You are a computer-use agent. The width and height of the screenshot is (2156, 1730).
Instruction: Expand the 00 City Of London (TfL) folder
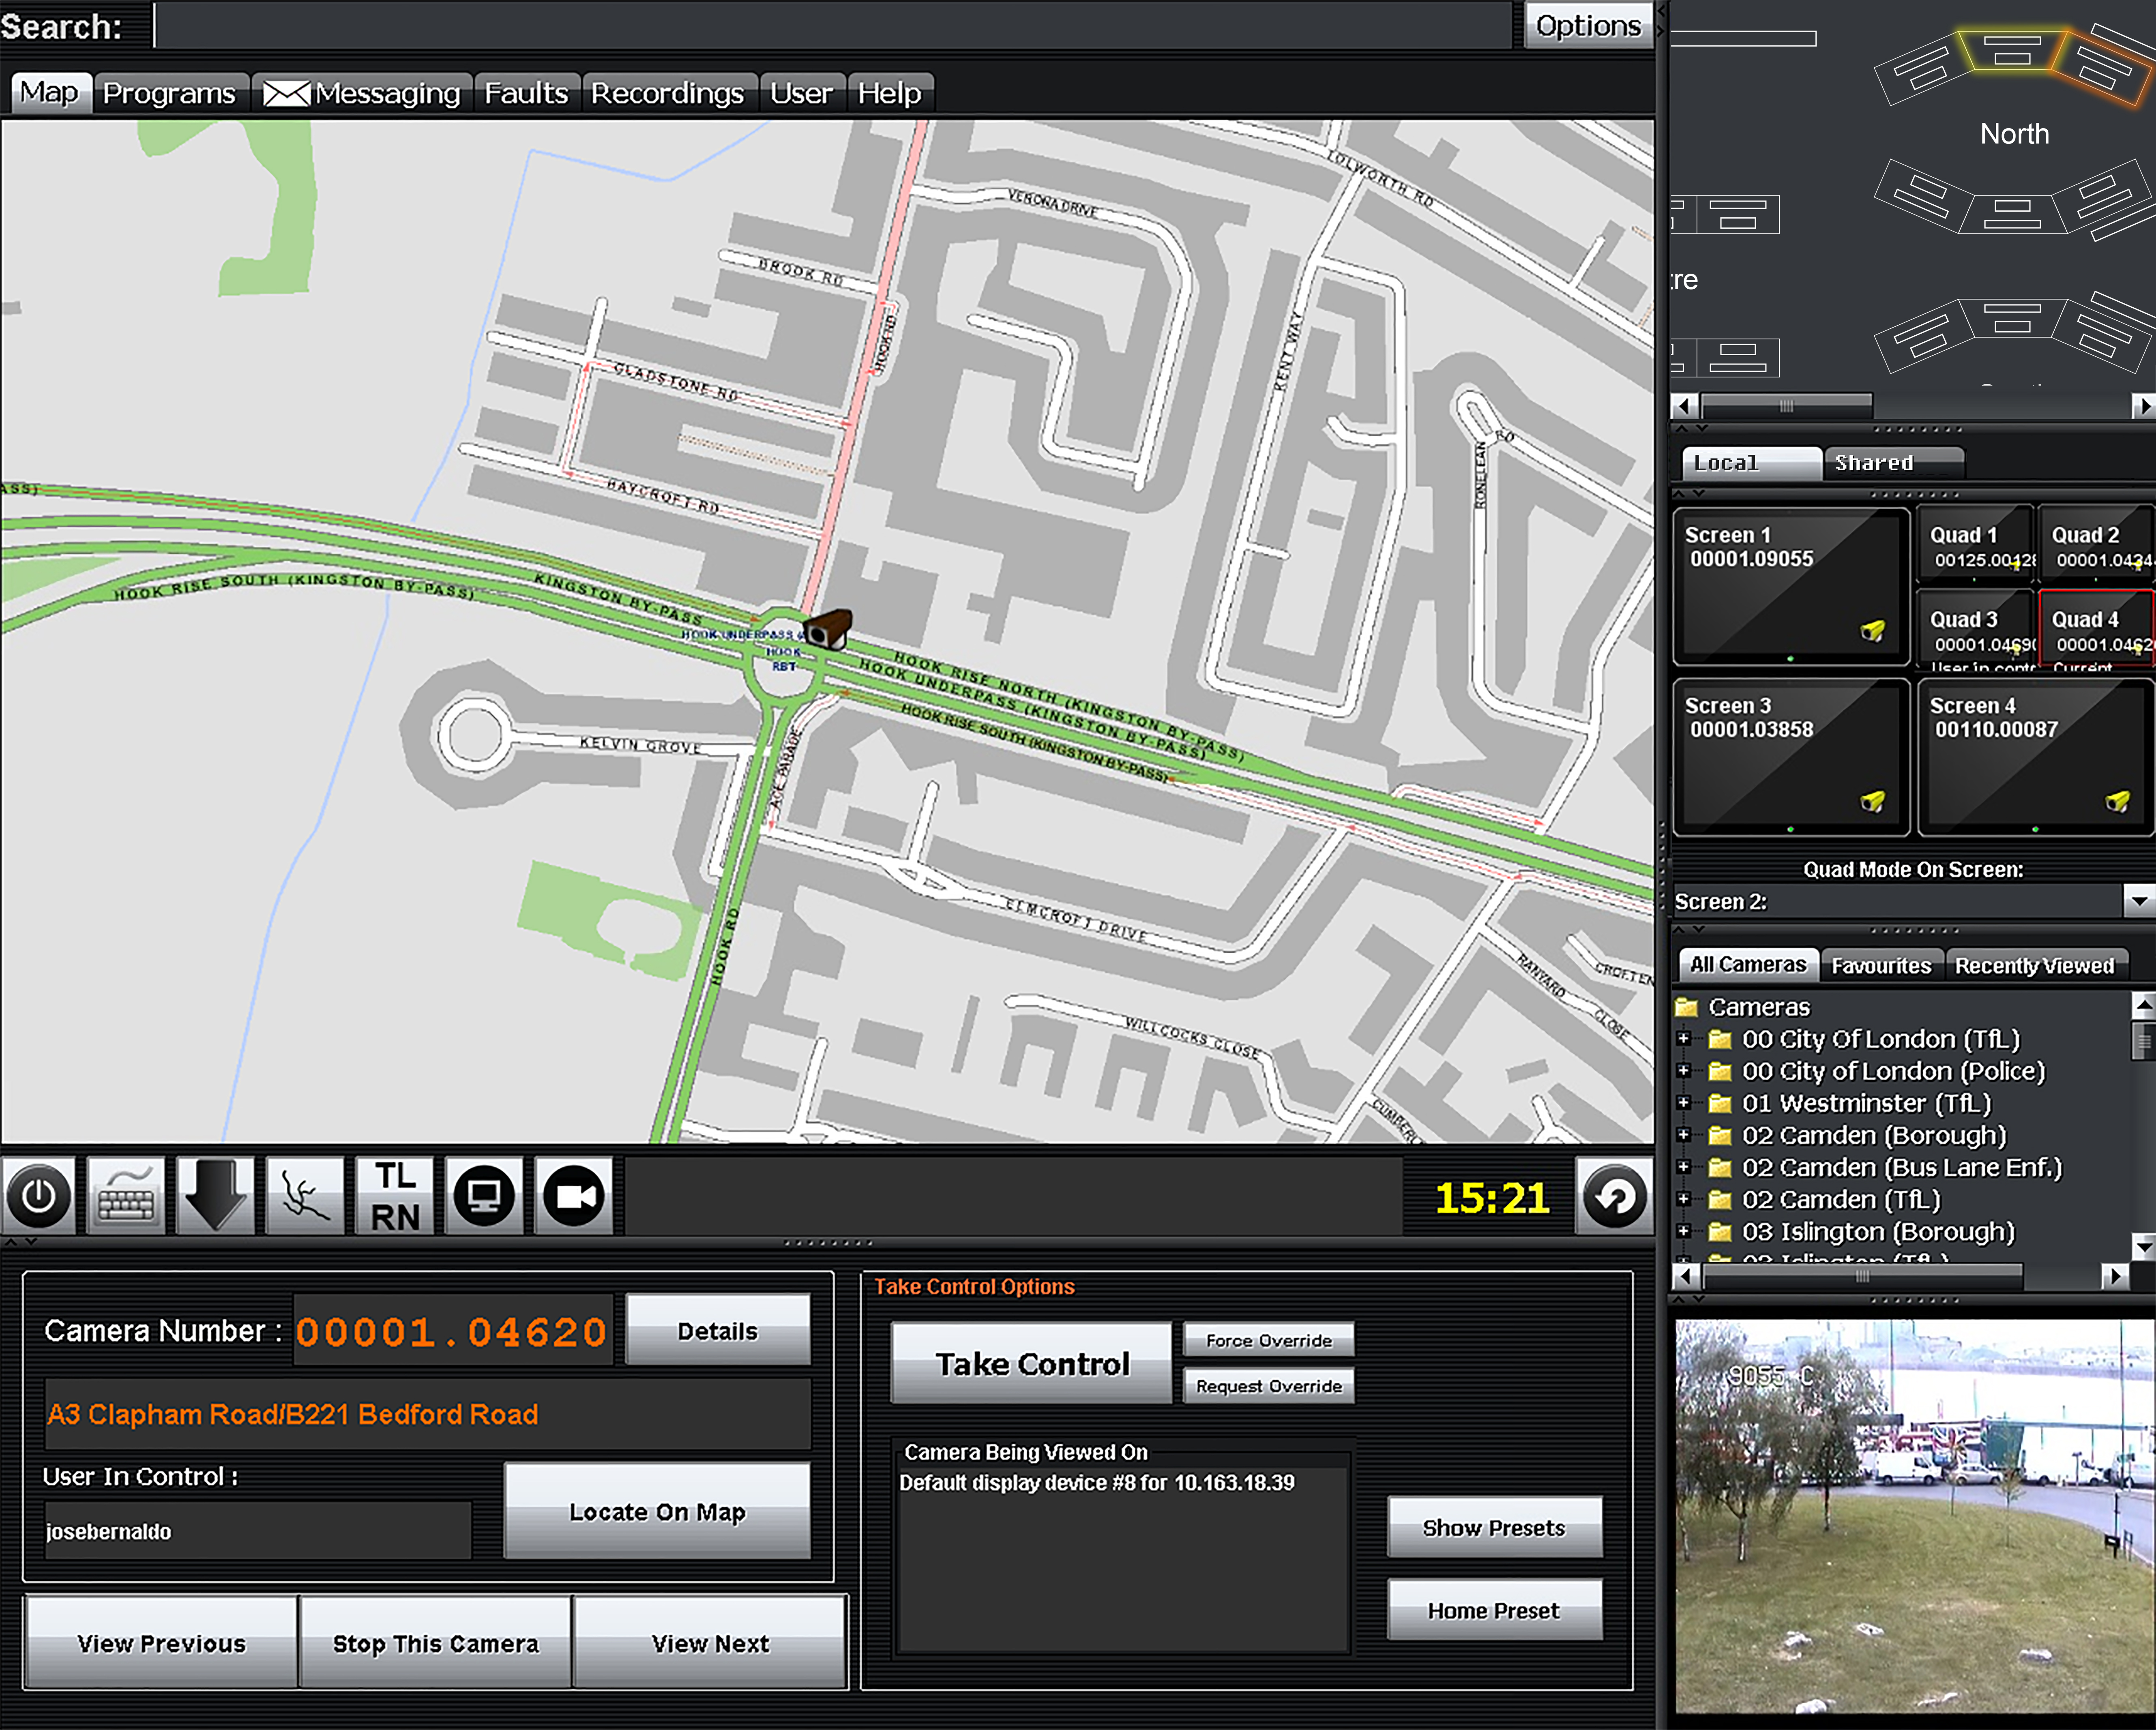tap(1684, 1039)
